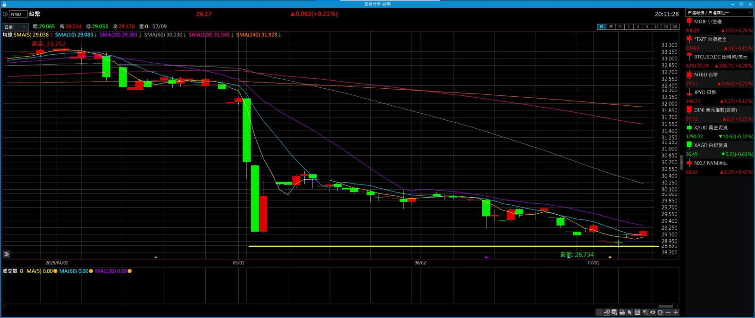Open the 日線 chart type dropdown
This screenshot has height=318, width=755.
15,27
